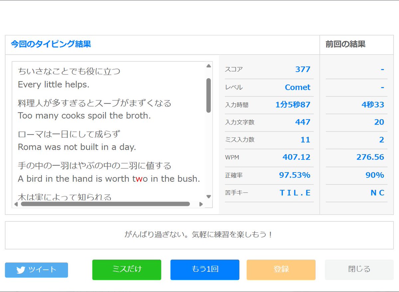This screenshot has width=399, height=292.
Task: Click the blue もう1回 retry button
Action: pos(205,270)
